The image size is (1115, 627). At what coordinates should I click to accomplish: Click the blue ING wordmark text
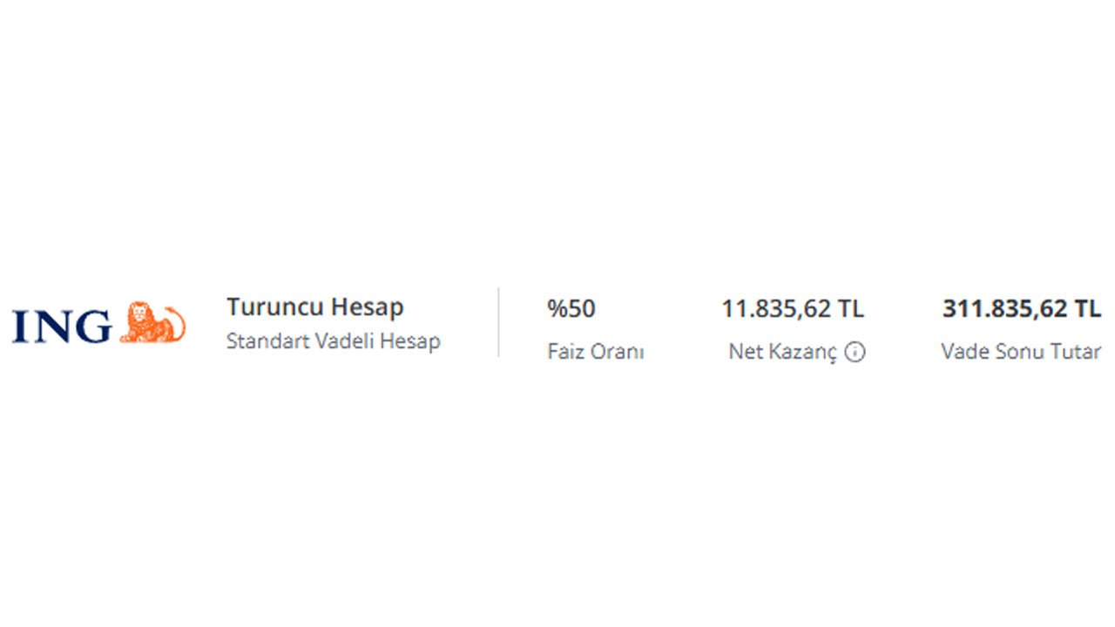[62, 326]
